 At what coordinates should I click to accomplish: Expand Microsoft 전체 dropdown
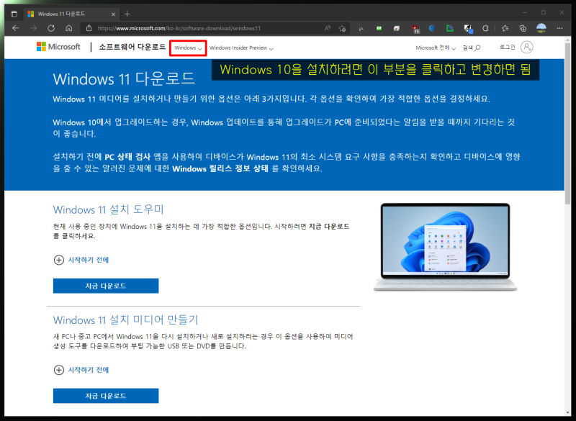(x=436, y=48)
